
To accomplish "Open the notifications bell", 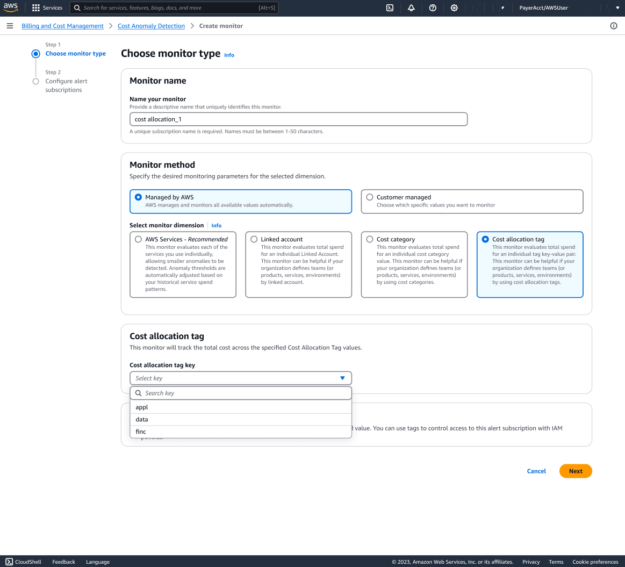I will tap(411, 8).
